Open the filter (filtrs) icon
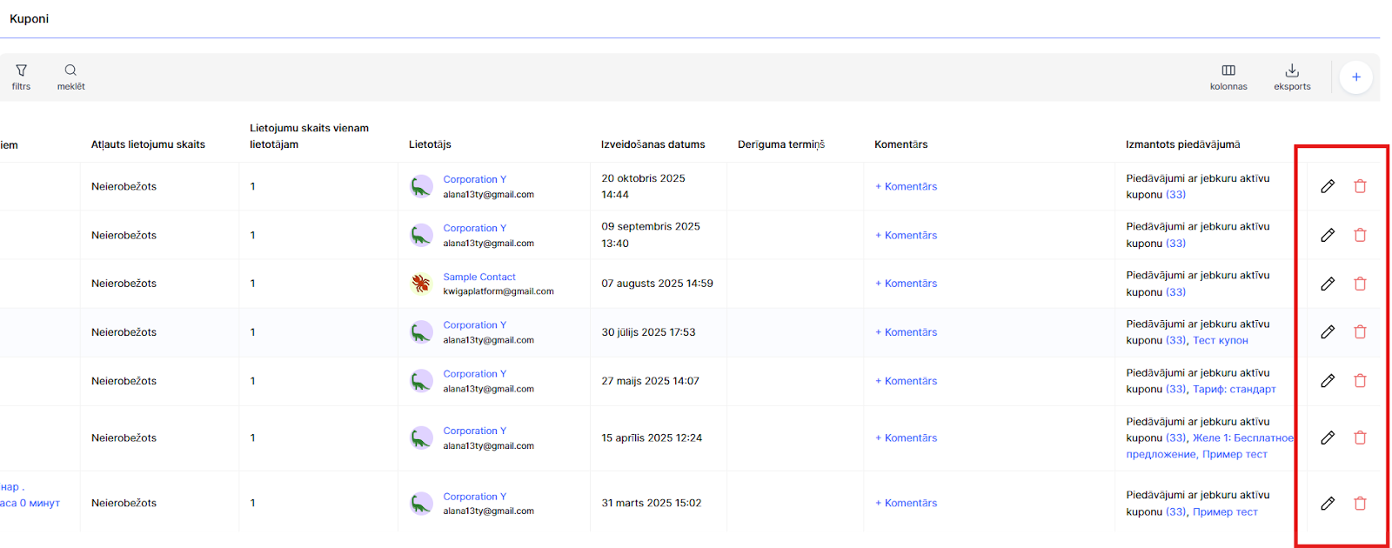 22,70
